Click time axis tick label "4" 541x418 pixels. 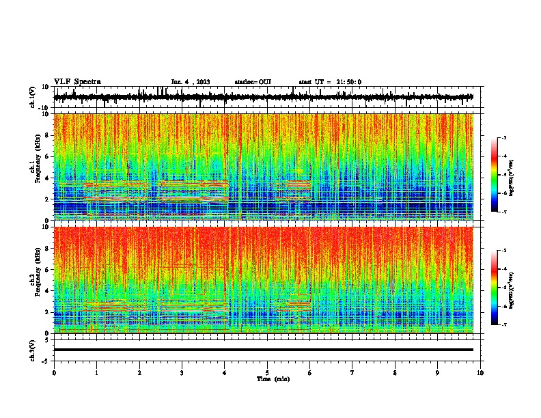225,373
